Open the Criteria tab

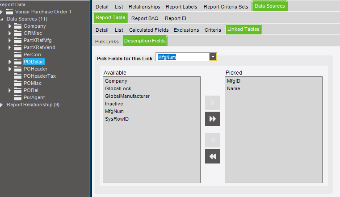[x=213, y=30]
